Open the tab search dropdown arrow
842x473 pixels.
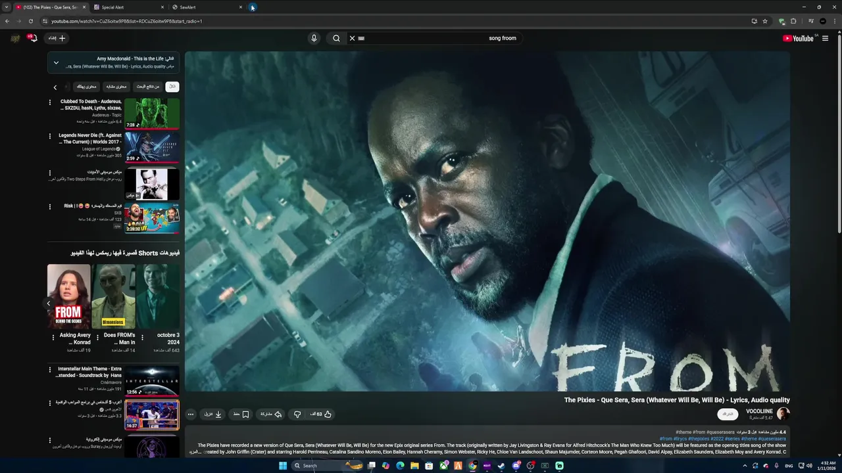point(7,7)
